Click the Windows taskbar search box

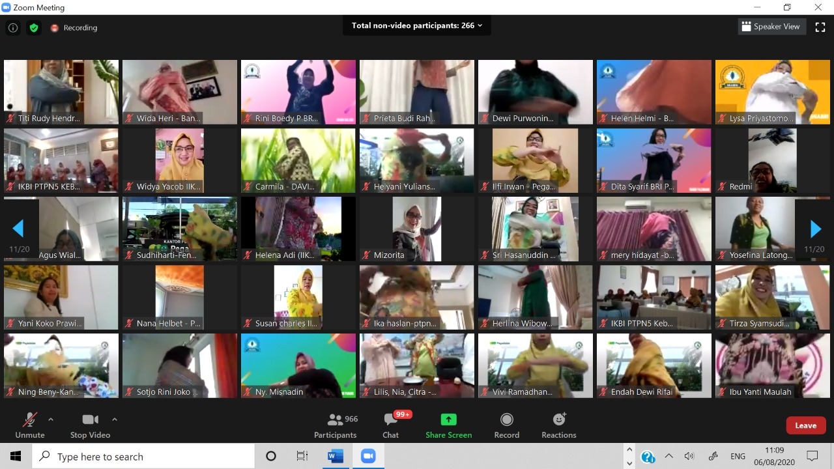click(x=143, y=457)
